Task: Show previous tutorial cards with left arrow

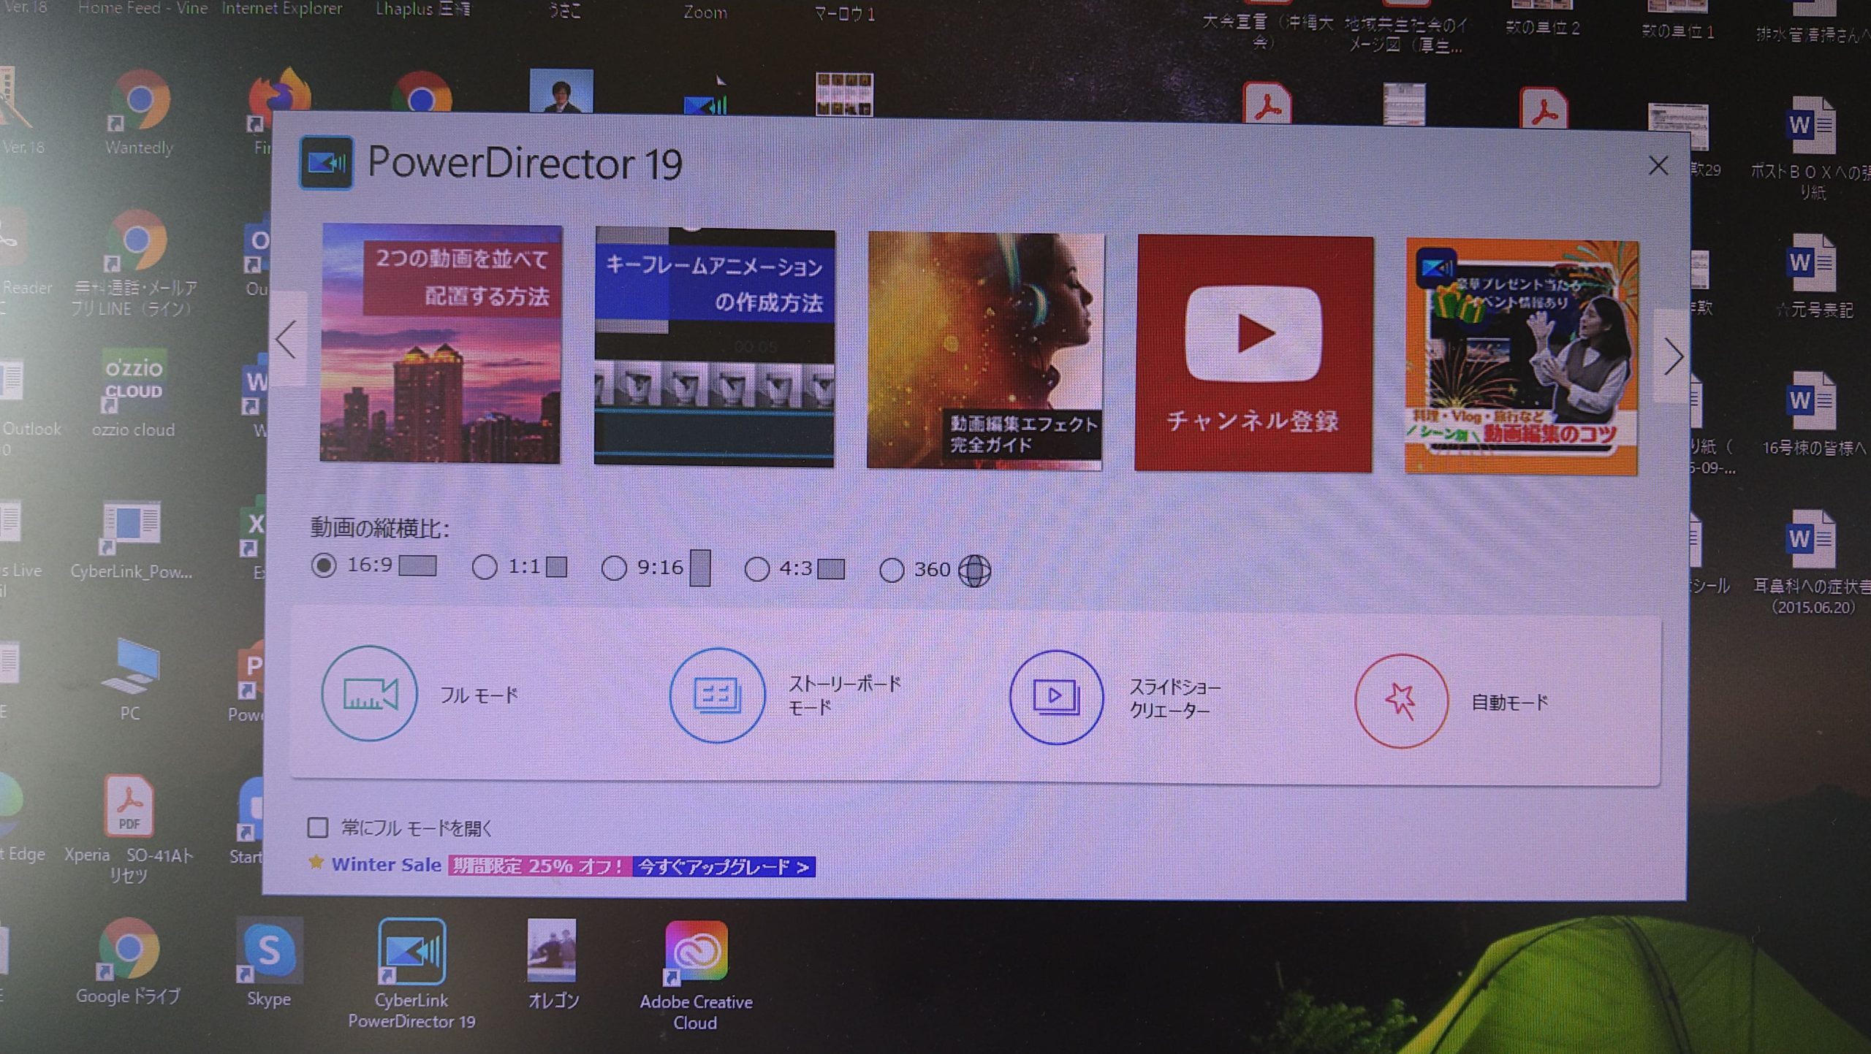Action: tap(286, 340)
